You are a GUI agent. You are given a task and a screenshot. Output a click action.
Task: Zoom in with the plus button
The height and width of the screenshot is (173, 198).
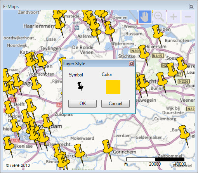174,17
